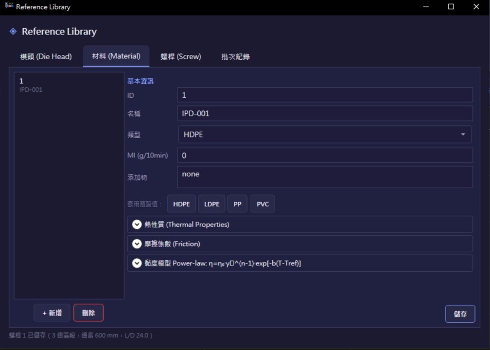This screenshot has height=350, width=490.
Task: Apply the HDPE preset button
Action: (x=182, y=204)
